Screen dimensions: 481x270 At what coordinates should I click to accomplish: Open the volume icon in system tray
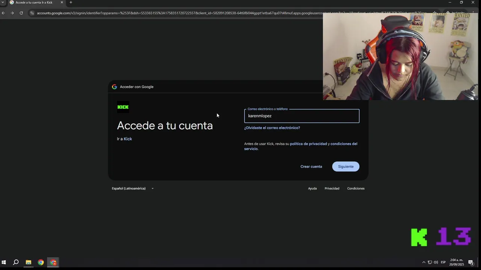point(436,262)
